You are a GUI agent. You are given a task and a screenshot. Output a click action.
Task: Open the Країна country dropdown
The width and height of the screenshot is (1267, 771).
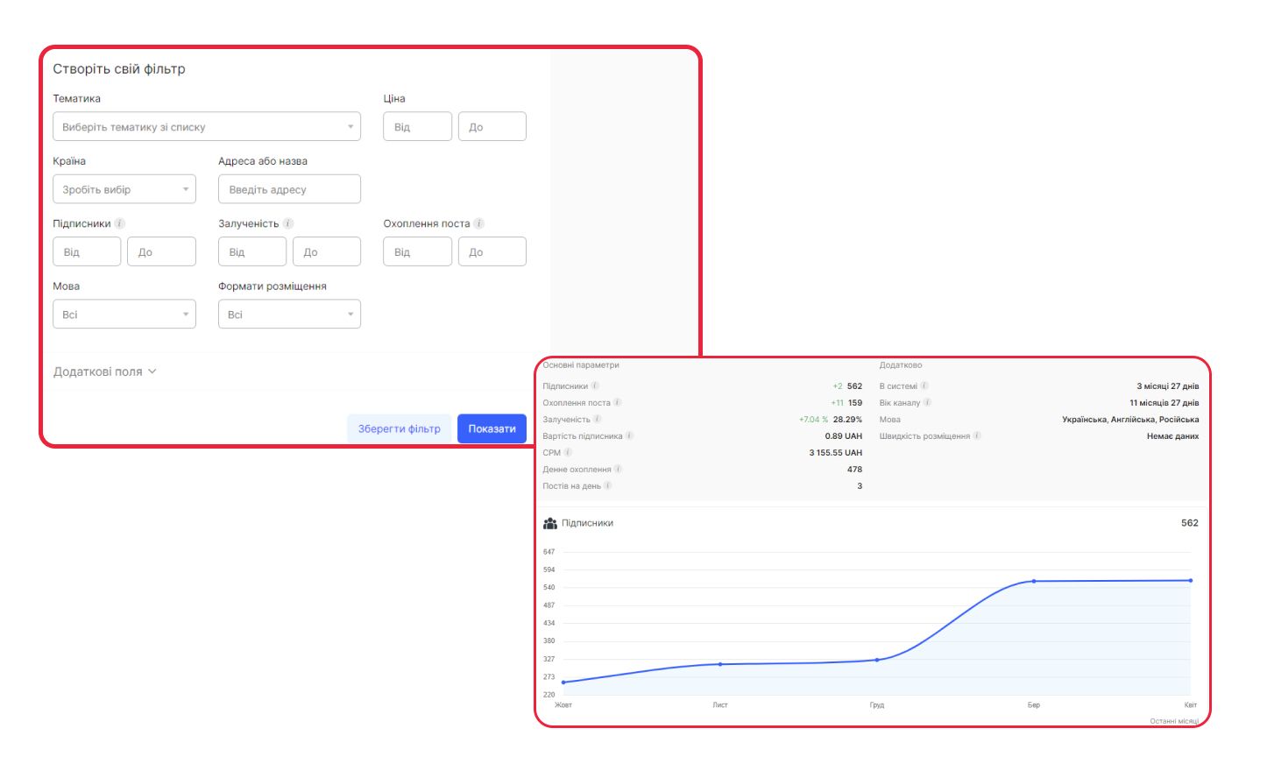click(x=124, y=189)
